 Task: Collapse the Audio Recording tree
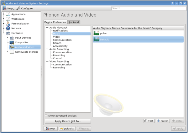pos(47,49)
